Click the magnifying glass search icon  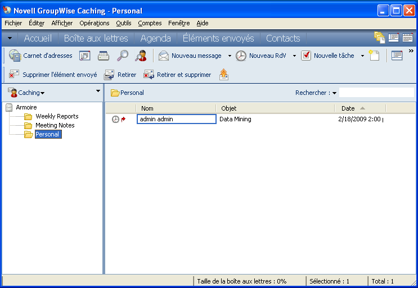(x=122, y=56)
